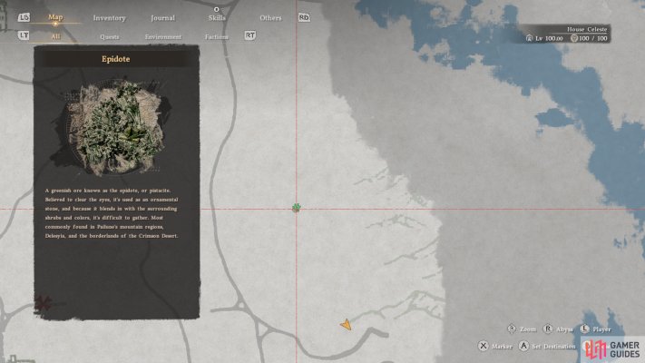
Task: Select the Others tab
Action: click(270, 18)
